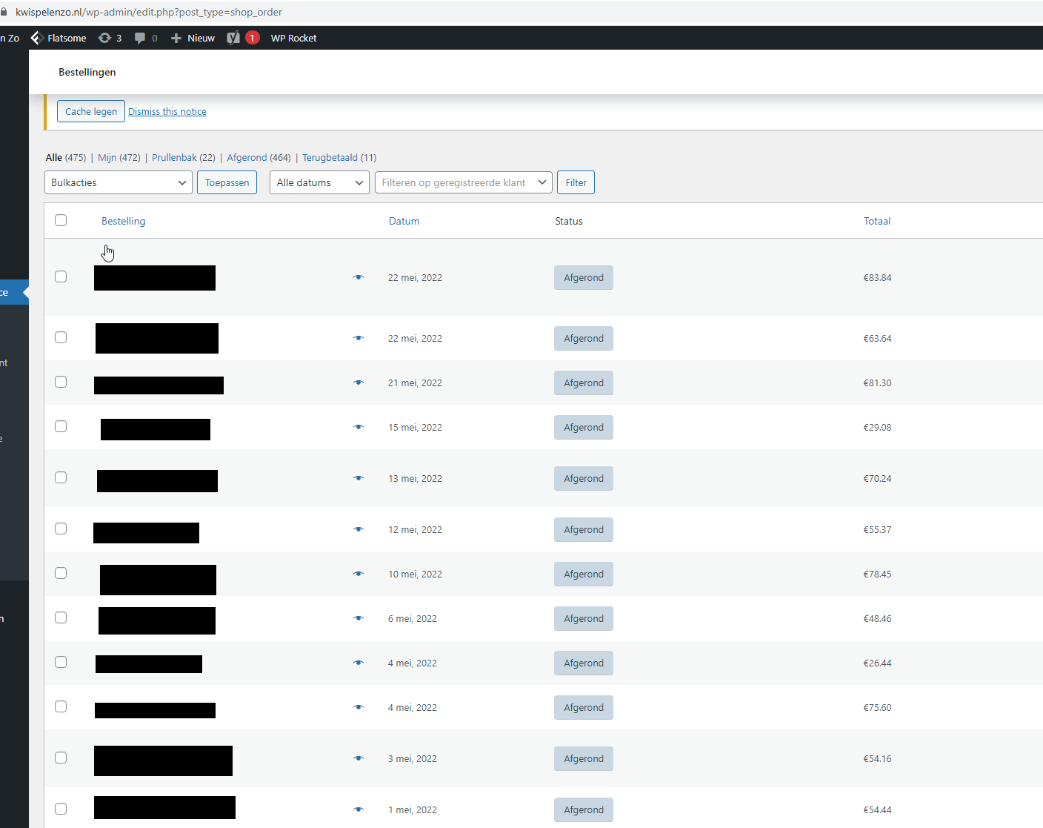Select the checkbox for 21 mei order
The height and width of the screenshot is (828, 1043).
(x=61, y=382)
